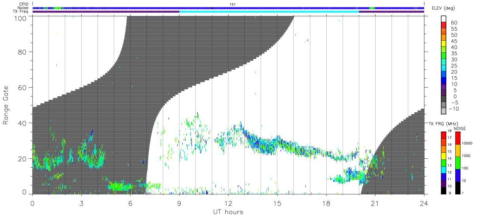The image size is (477, 220).
Task: Pick the cyan swatch in TX FRQ colorbar
Action: click(x=443, y=170)
